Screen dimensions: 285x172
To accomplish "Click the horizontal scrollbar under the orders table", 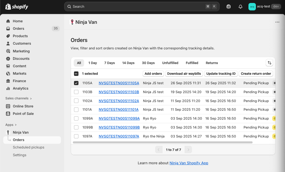I will pyautogui.click(x=162, y=143).
